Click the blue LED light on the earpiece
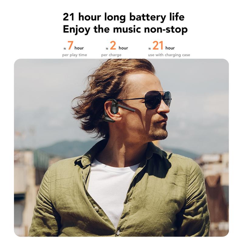 coord(115,112)
